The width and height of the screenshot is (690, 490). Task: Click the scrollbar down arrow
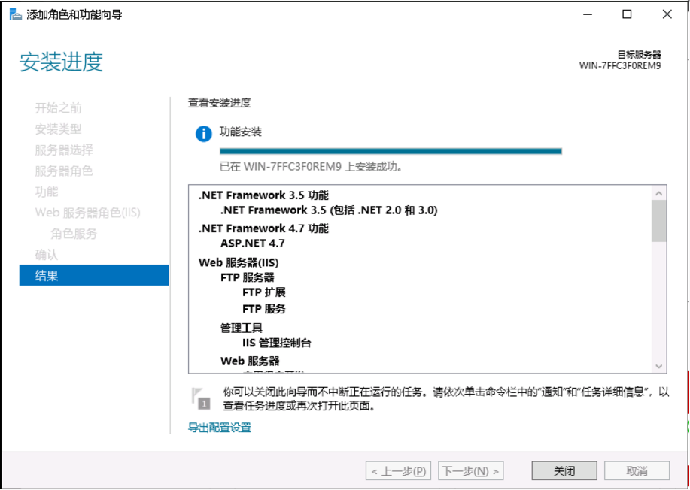pyautogui.click(x=659, y=366)
